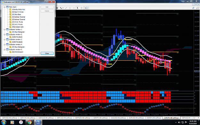This screenshot has width=200, height=125.
Task: Open the Indicators dialog help button
Action: (x=46, y=2)
